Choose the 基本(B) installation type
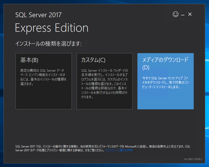Viewport: 209px width, 167px height. 44,81
